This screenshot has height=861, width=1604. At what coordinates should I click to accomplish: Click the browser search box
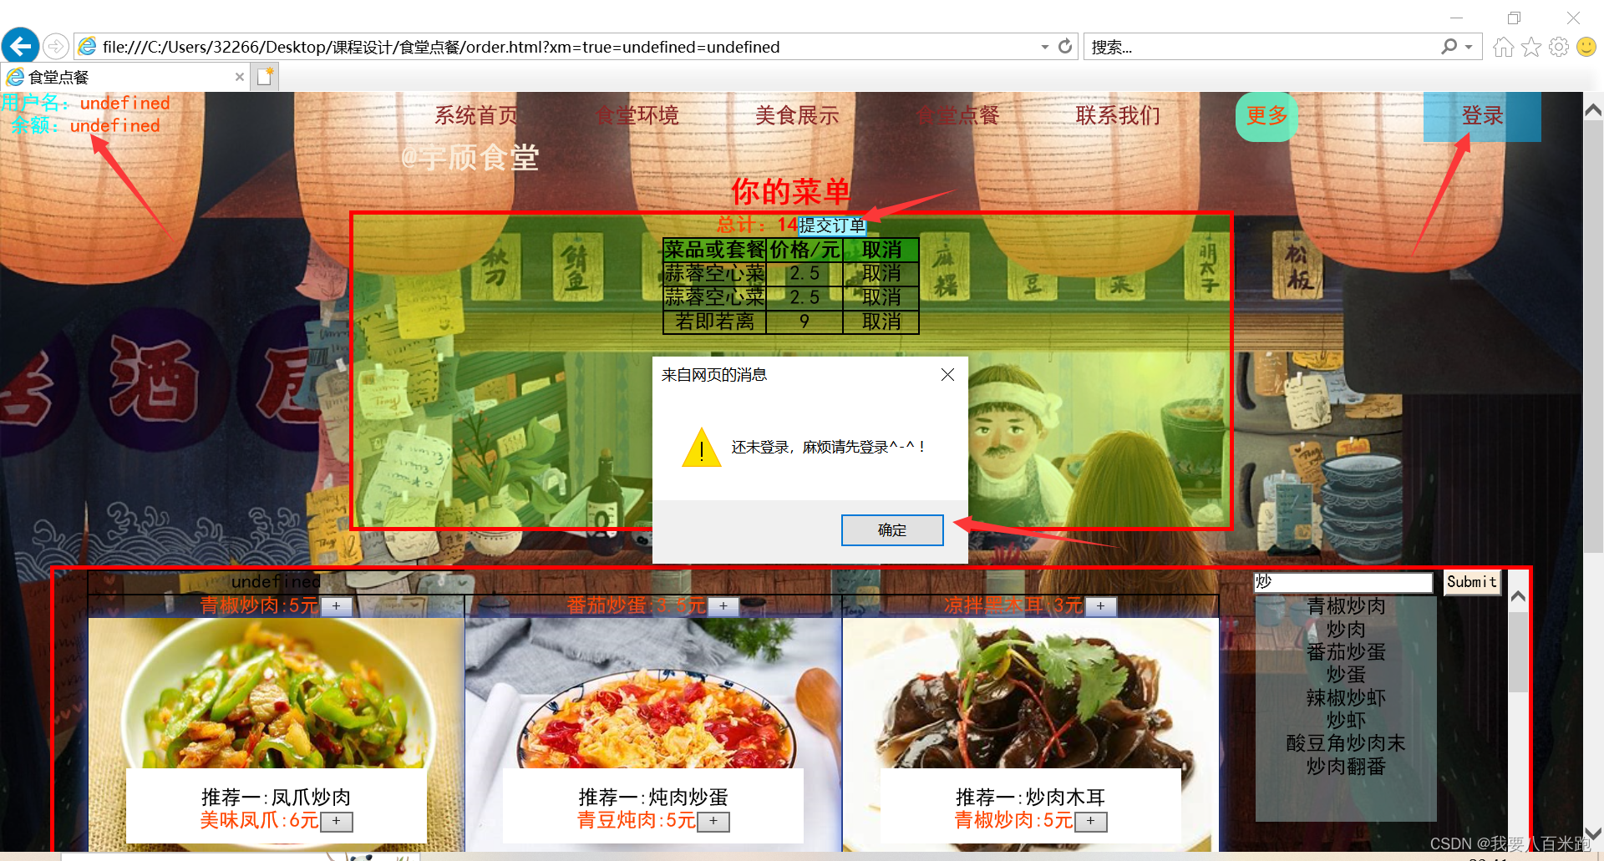1261,47
